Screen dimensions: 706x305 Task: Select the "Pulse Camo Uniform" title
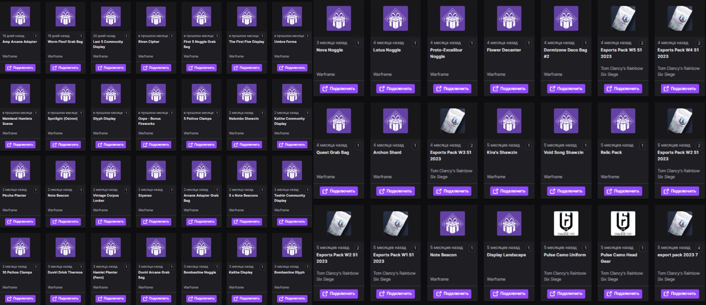pyautogui.click(x=565, y=255)
